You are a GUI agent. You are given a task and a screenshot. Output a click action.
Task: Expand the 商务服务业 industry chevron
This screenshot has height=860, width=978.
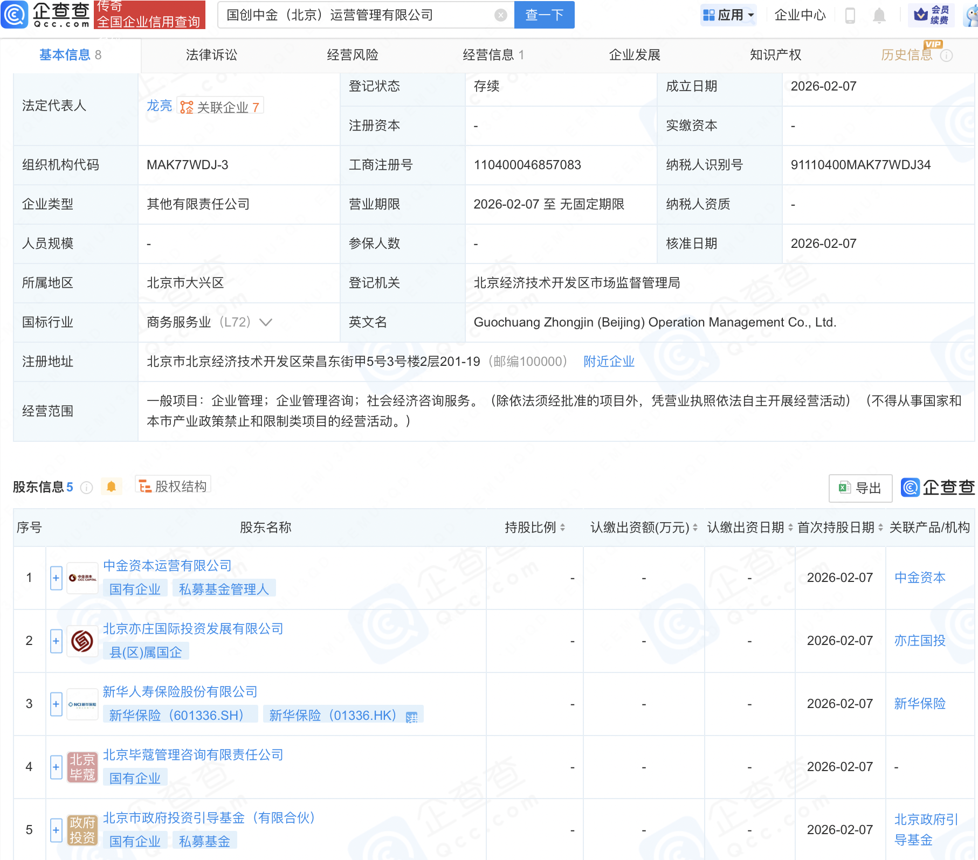pos(266,322)
